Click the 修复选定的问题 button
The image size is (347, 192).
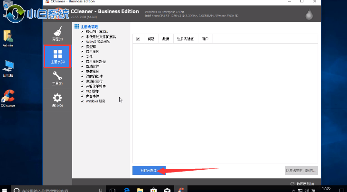click(301, 170)
